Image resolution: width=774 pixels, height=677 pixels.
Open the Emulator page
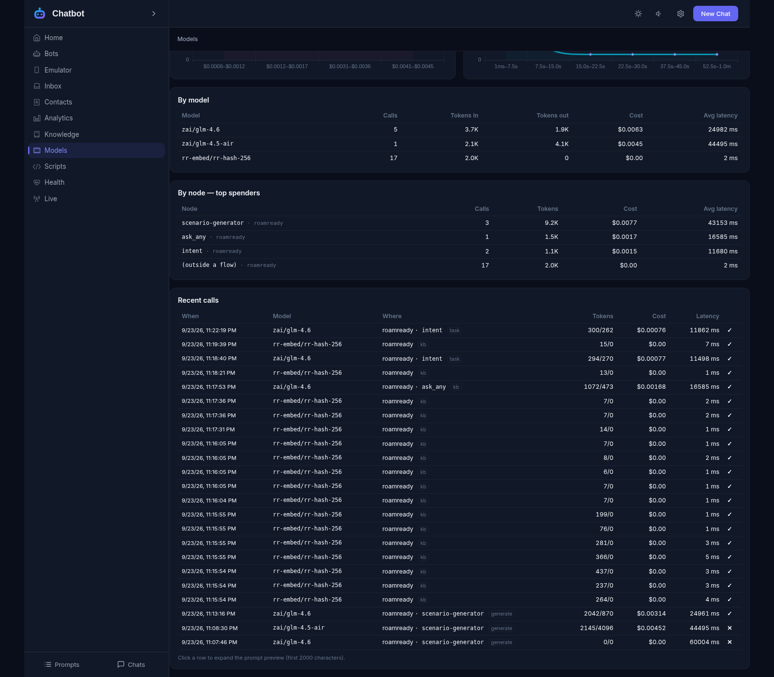point(96,70)
